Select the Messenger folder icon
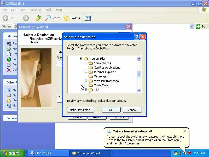Viewport: 209px width, 157px height. coord(91,76)
